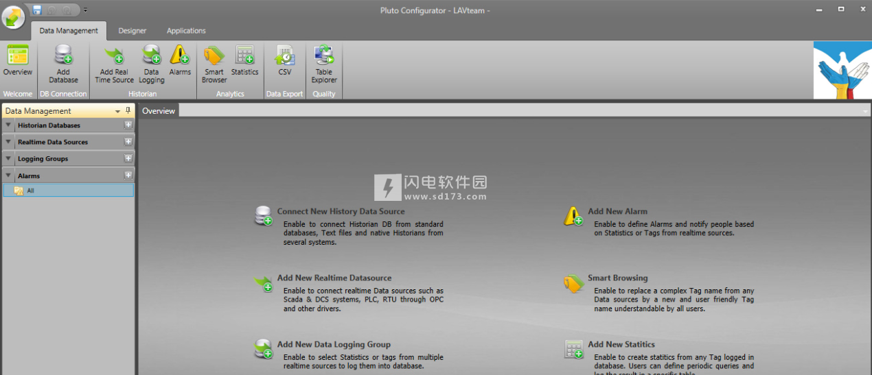The height and width of the screenshot is (375, 872).
Task: Switch to the Designer ribbon tab
Action: click(132, 31)
